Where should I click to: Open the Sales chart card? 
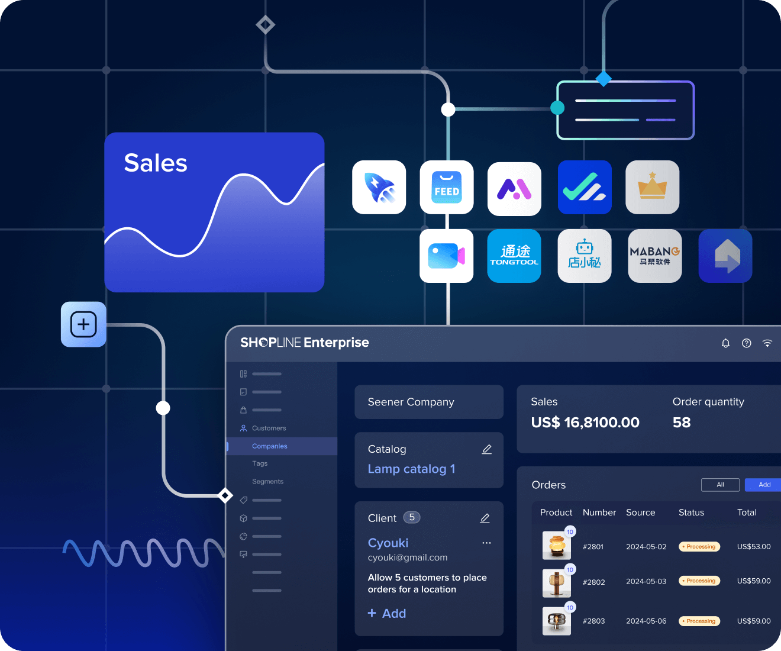click(x=215, y=212)
